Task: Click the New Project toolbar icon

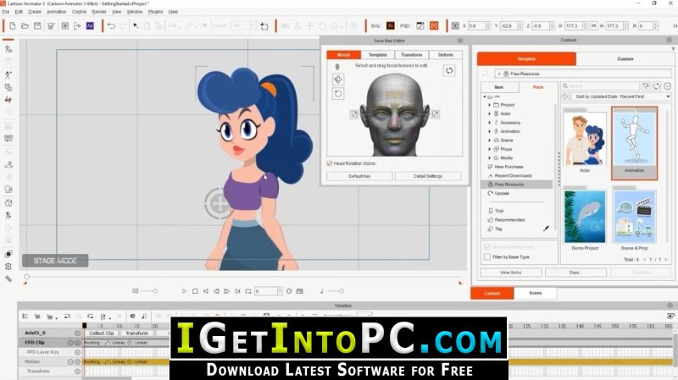Action: pos(13,26)
